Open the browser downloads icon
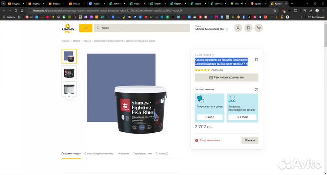 click(311, 10)
